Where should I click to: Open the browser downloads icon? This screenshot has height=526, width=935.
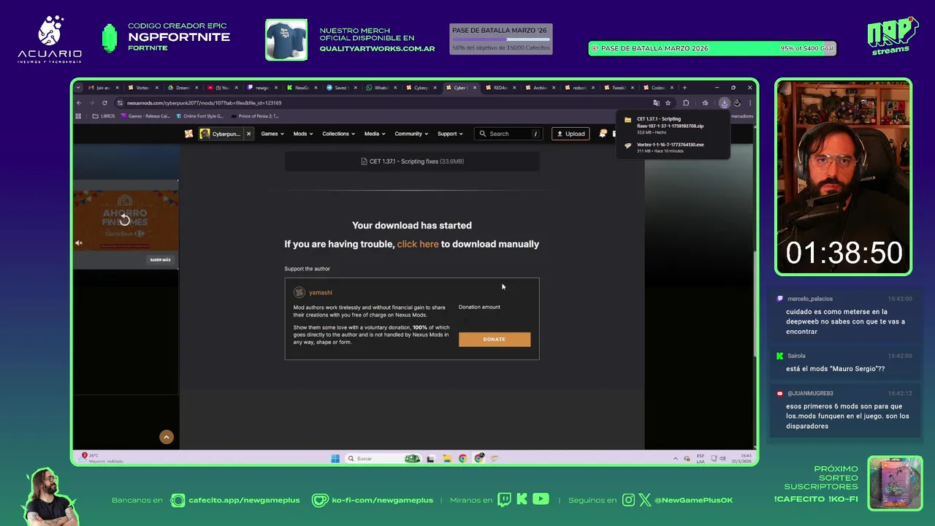(x=724, y=103)
